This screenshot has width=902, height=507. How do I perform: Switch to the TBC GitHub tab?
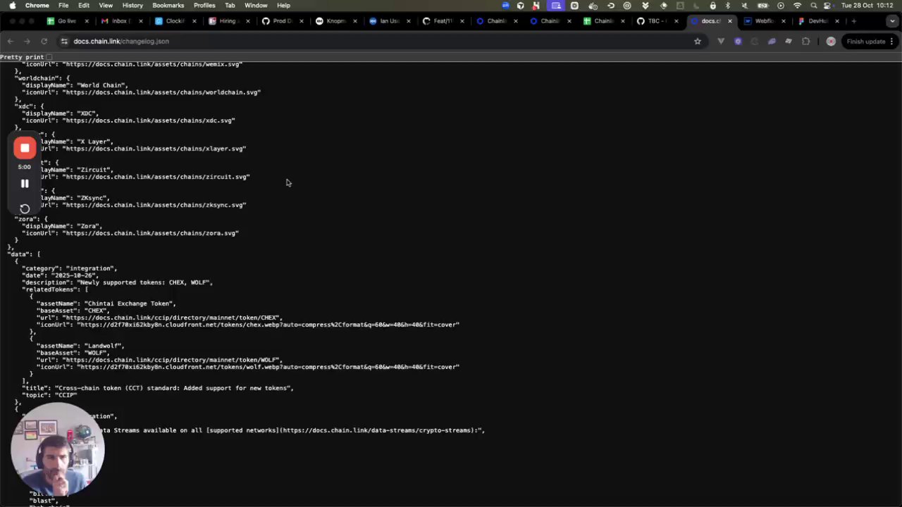tap(656, 20)
